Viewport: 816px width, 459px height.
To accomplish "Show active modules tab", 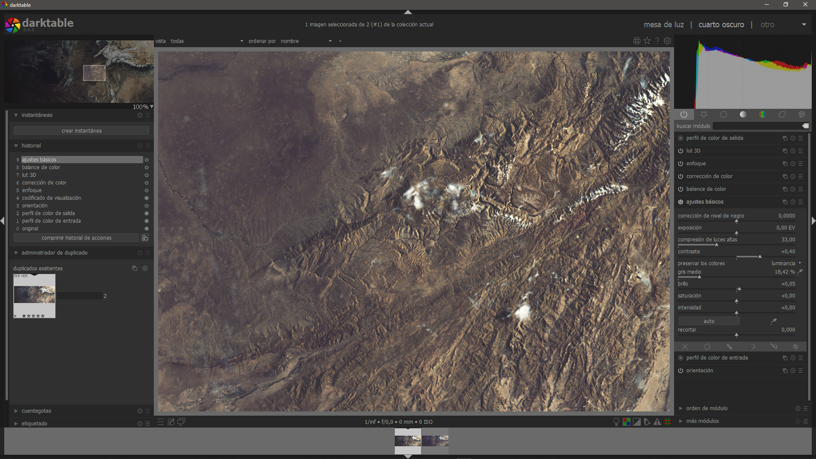I will [684, 114].
